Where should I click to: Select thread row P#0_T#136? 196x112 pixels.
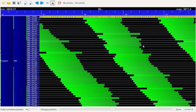pos(33,79)
